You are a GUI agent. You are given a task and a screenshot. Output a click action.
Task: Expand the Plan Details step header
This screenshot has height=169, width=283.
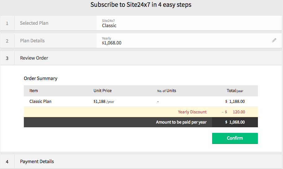pos(32,41)
